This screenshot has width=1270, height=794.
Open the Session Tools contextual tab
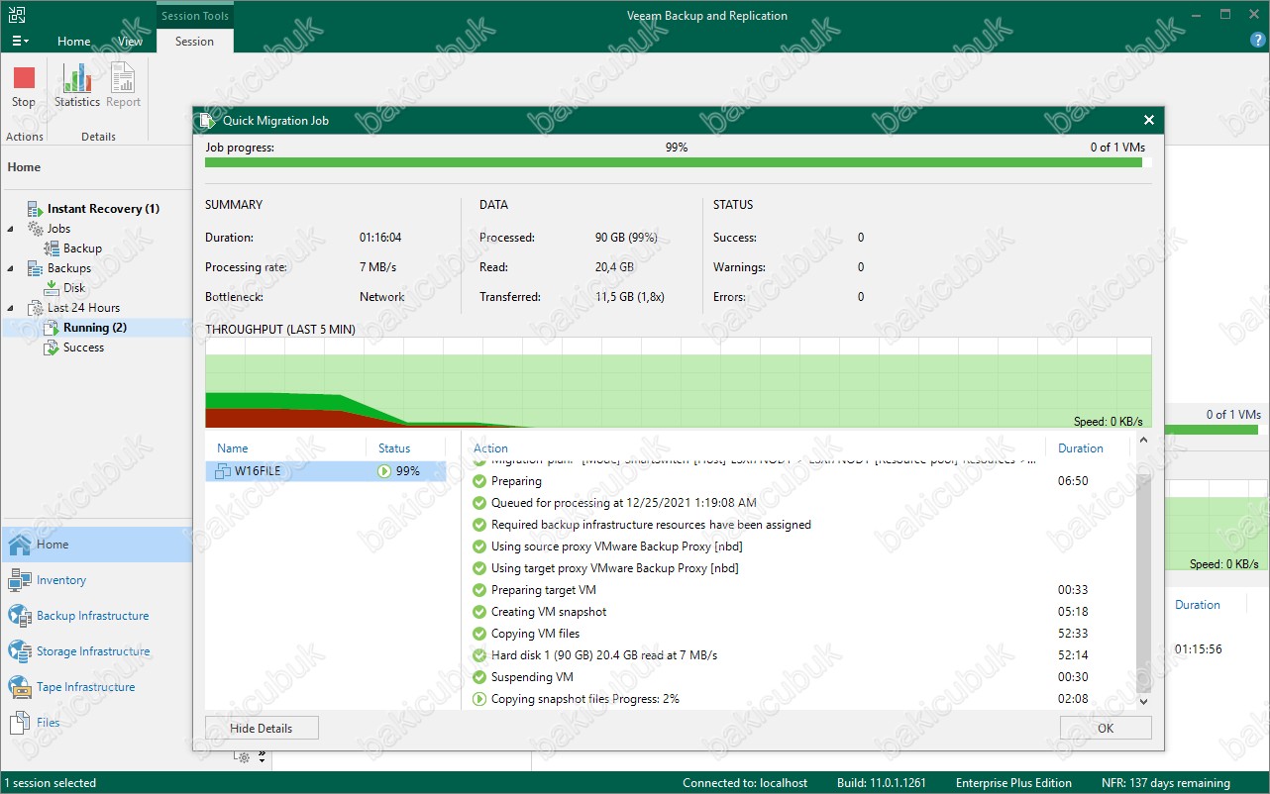(195, 16)
